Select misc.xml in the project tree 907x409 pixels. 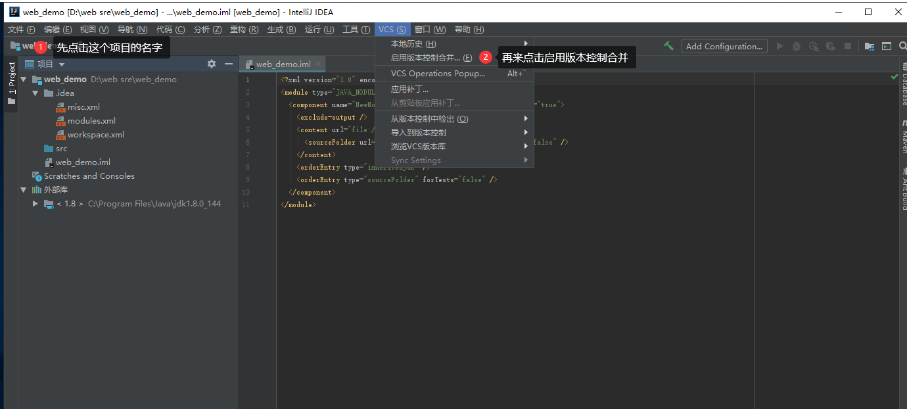[83, 107]
